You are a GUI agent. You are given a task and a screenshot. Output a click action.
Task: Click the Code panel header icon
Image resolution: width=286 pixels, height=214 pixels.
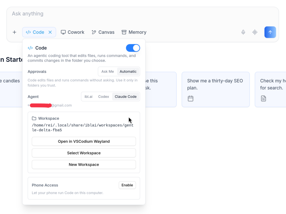(x=30, y=48)
